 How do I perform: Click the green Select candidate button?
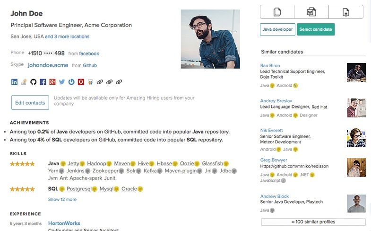tap(316, 29)
